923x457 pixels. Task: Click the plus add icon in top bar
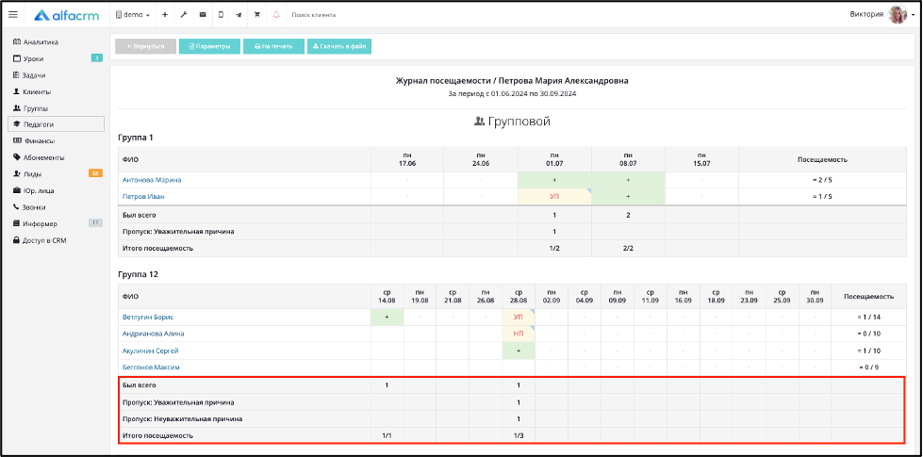[165, 15]
